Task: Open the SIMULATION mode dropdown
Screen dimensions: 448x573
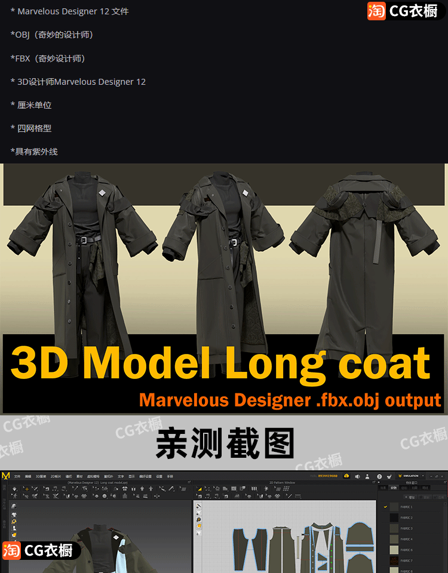Action: tap(412, 476)
